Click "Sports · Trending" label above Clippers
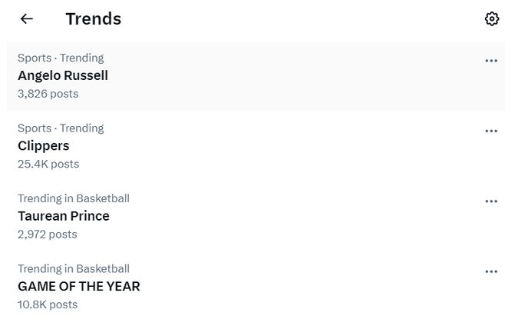This screenshot has width=505, height=316. click(61, 128)
